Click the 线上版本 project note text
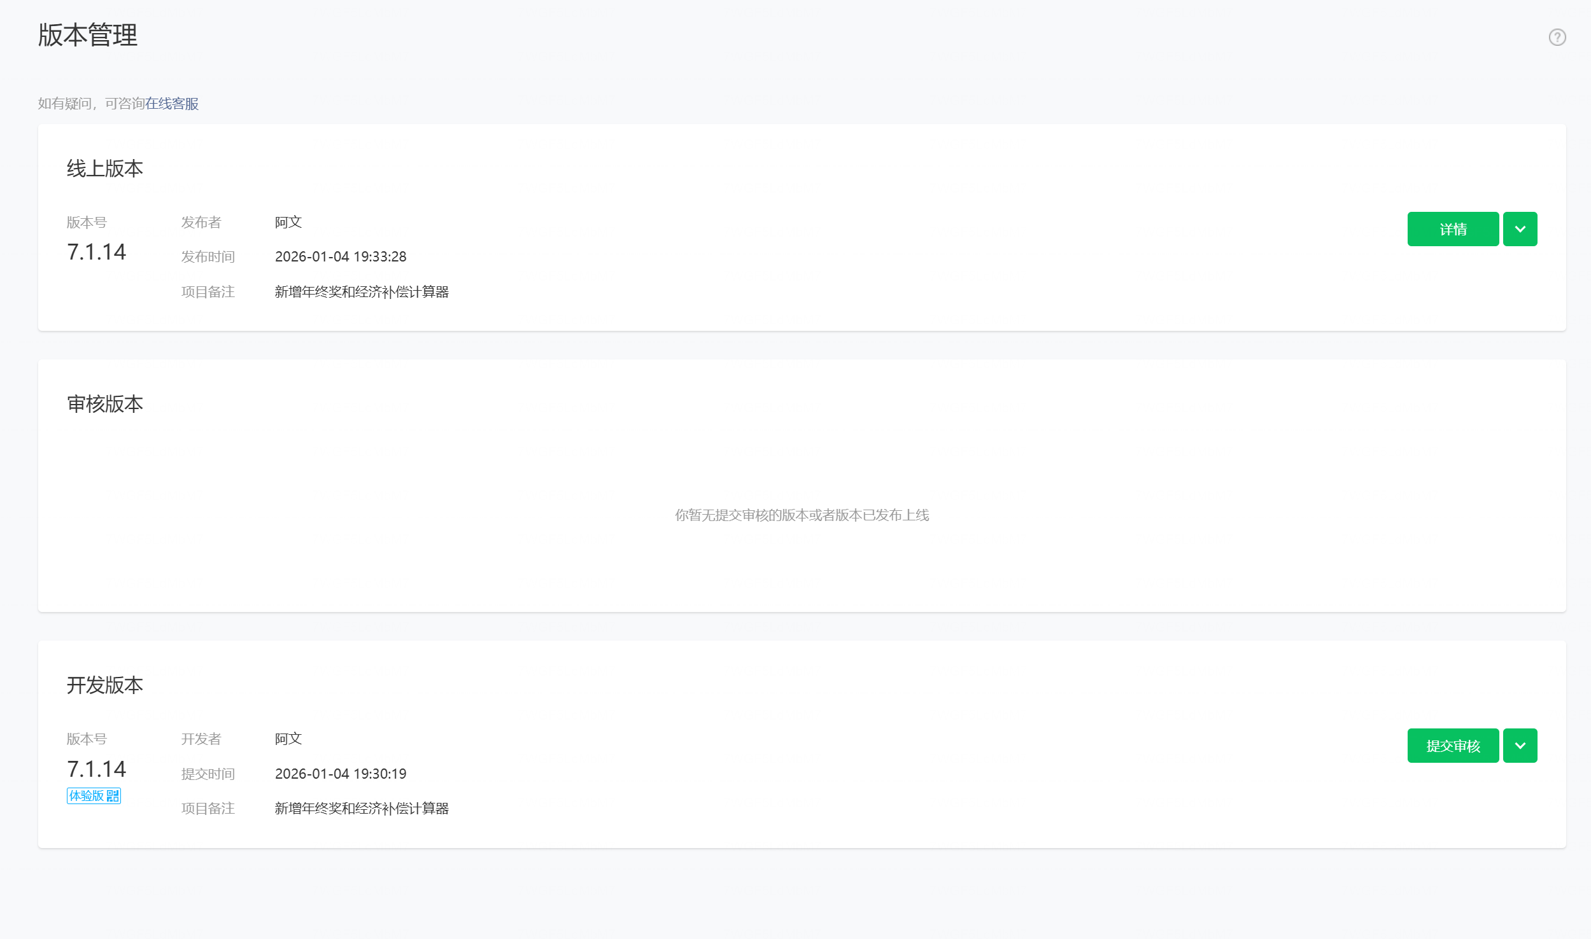Screen dimensions: 1591x939 pos(362,292)
